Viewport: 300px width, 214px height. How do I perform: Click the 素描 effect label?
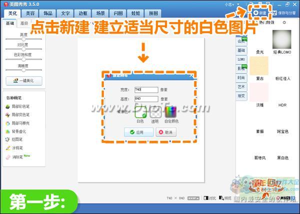(260, 131)
